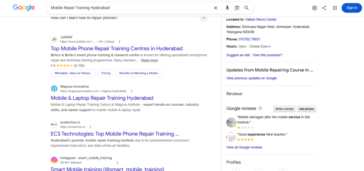Click Suggest an edit link

[x=238, y=55]
